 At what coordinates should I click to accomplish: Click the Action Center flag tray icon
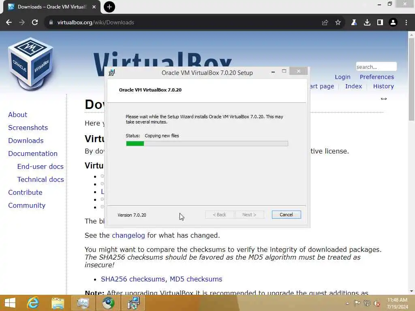(357, 303)
